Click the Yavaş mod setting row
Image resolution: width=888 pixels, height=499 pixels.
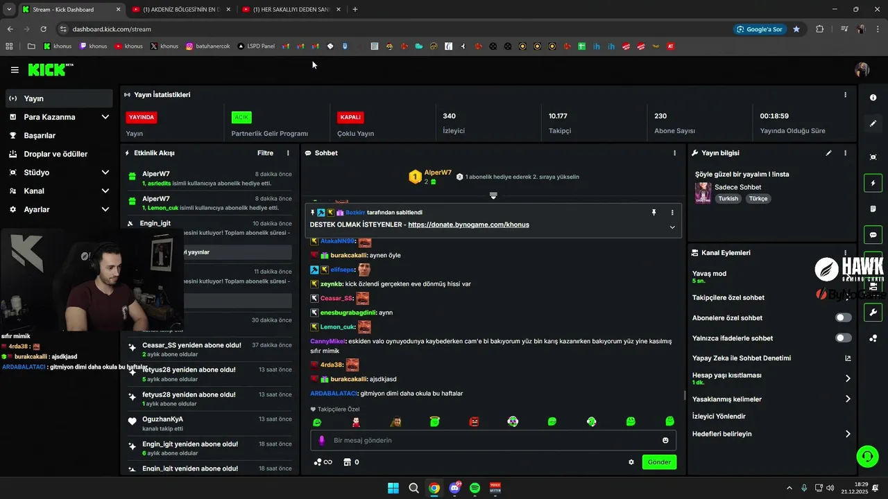pos(770,277)
